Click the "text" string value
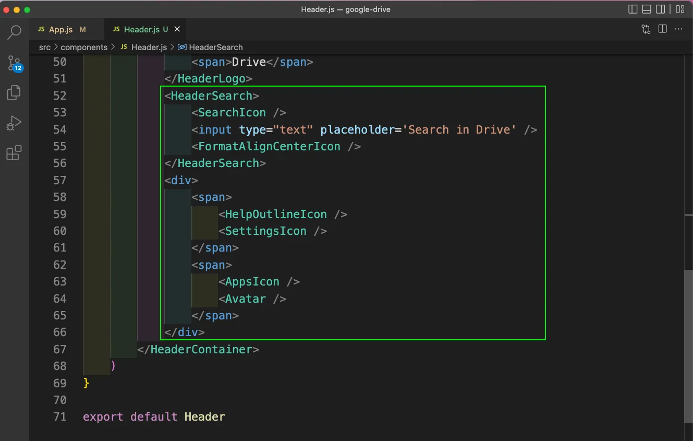 [x=293, y=129]
